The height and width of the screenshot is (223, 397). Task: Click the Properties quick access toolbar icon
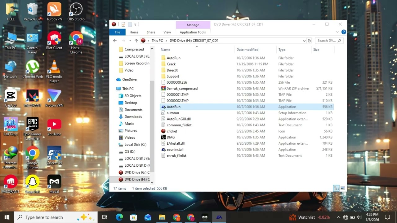click(123, 24)
